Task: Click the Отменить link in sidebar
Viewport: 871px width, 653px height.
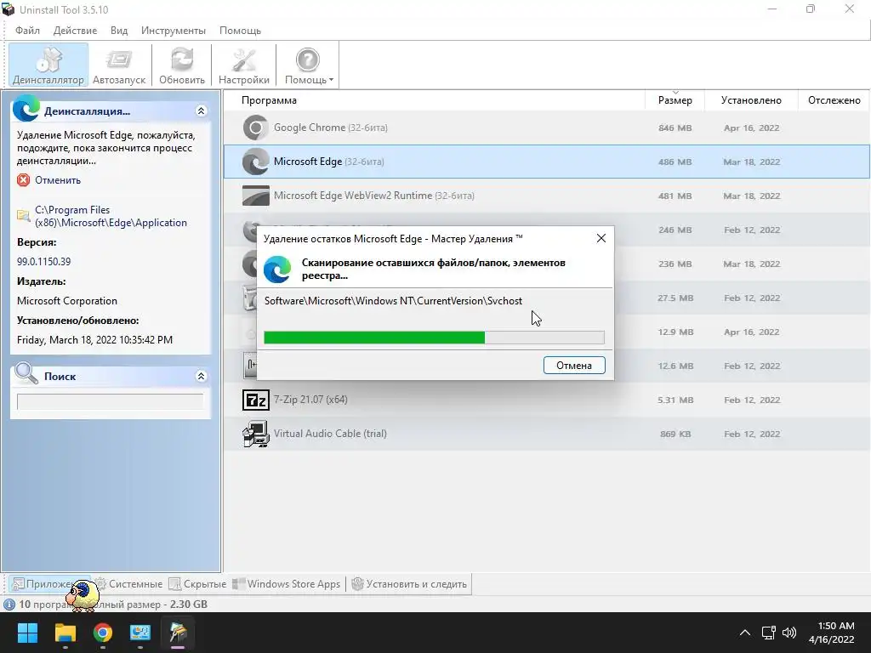Action: [x=58, y=180]
